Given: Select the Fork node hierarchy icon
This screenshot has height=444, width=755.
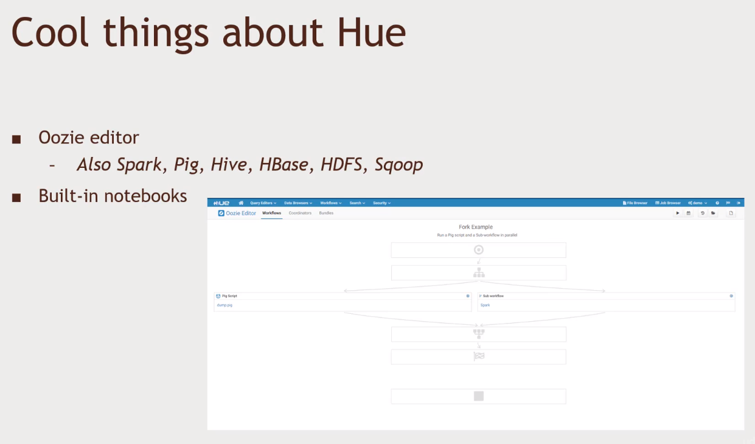Looking at the screenshot, I should click(479, 272).
